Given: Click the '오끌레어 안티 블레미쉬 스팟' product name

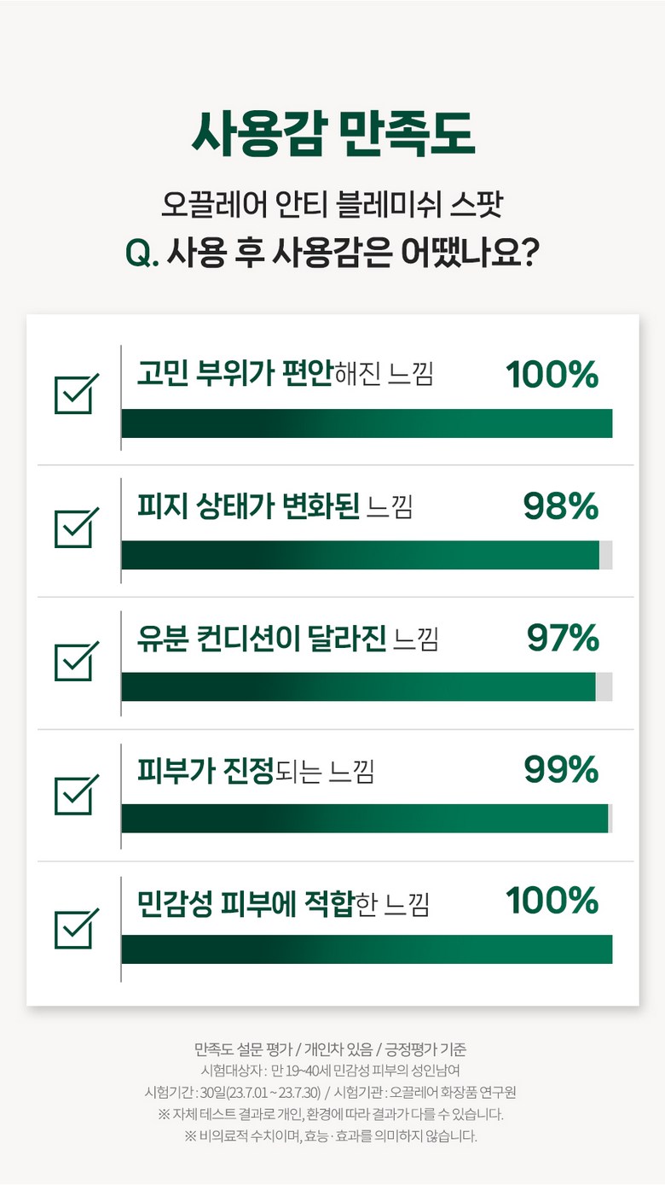Looking at the screenshot, I should [x=332, y=205].
